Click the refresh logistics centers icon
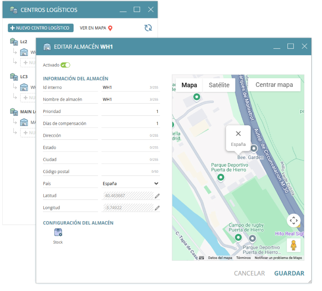322x291 pixels. click(148, 28)
